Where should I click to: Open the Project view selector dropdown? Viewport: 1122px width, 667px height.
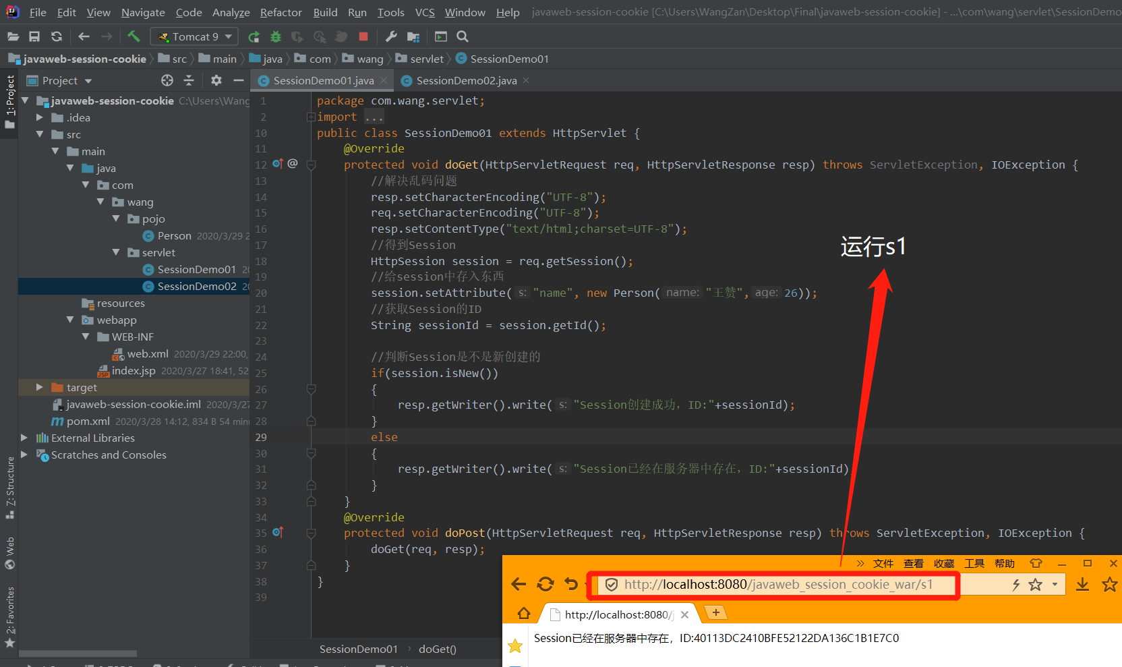88,81
